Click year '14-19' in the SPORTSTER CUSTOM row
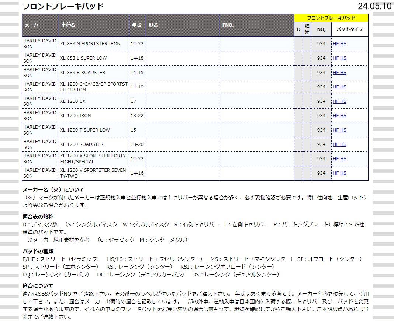 pyautogui.click(x=137, y=87)
